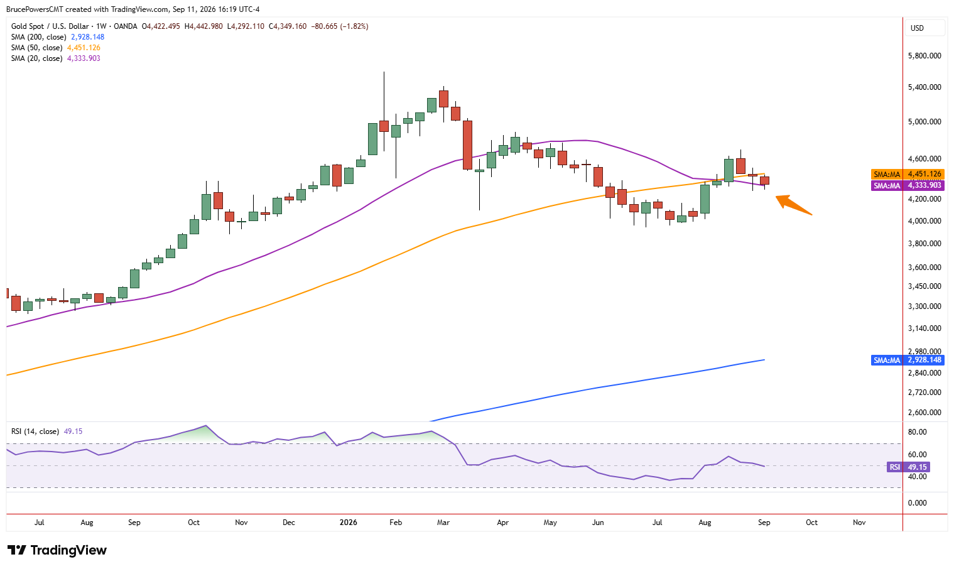Click the 50 SMA value 4,451.126 in legend
Viewport: 954px width, 569px height.
coord(84,48)
